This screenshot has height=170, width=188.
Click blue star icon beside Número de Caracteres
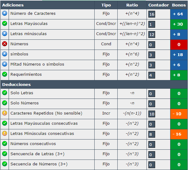tap(5, 13)
